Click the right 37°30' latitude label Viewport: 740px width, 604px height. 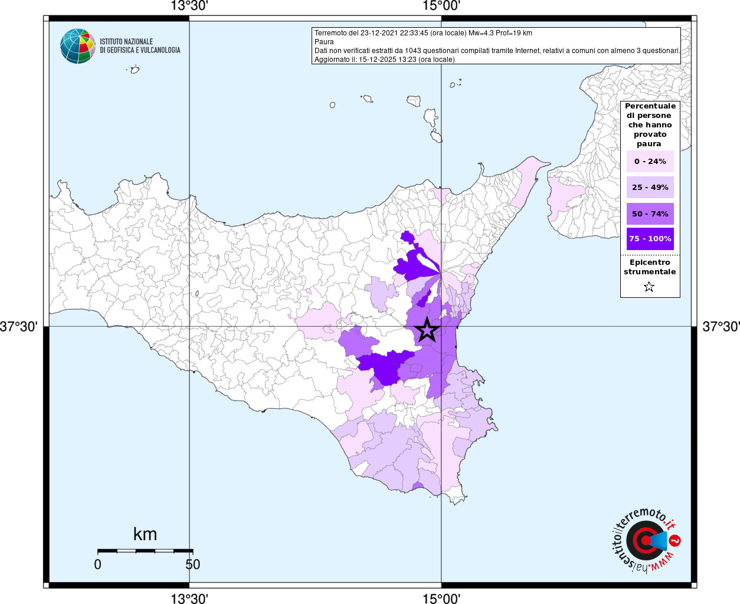pos(721,326)
